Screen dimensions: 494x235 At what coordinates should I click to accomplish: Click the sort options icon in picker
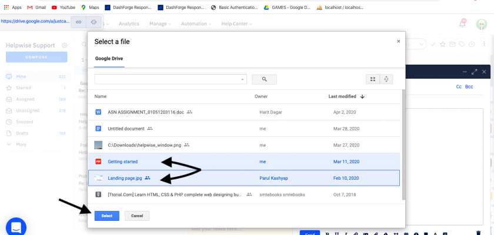pyautogui.click(x=386, y=79)
